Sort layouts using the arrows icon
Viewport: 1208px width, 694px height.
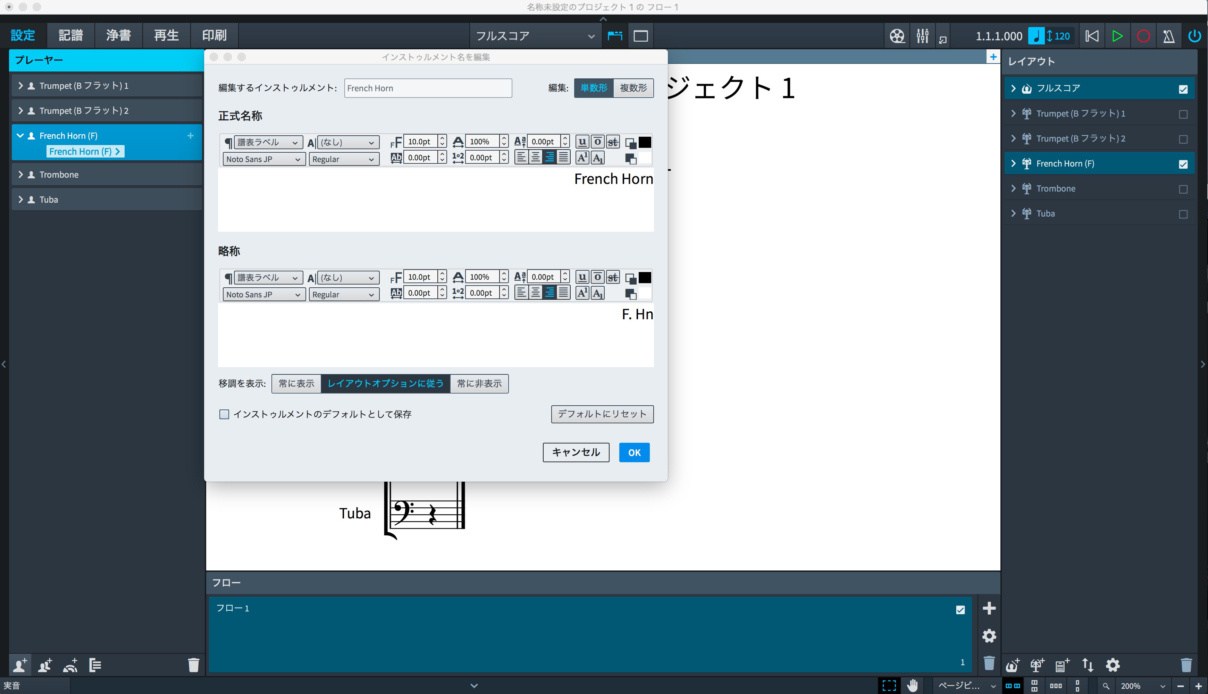click(x=1088, y=665)
